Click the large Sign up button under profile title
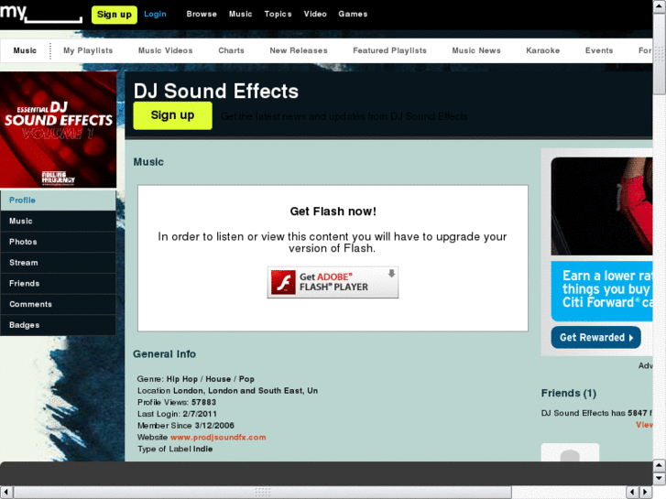Screen dimensions: 666x499 coord(172,115)
